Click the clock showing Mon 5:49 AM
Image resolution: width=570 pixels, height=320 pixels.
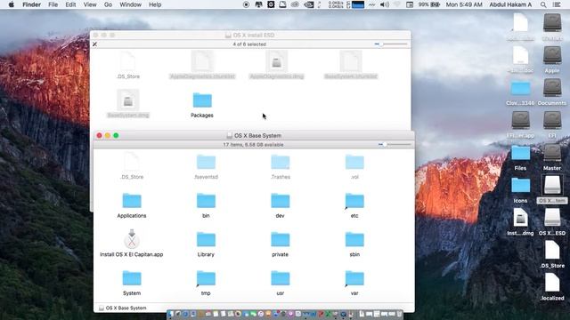[464, 4]
